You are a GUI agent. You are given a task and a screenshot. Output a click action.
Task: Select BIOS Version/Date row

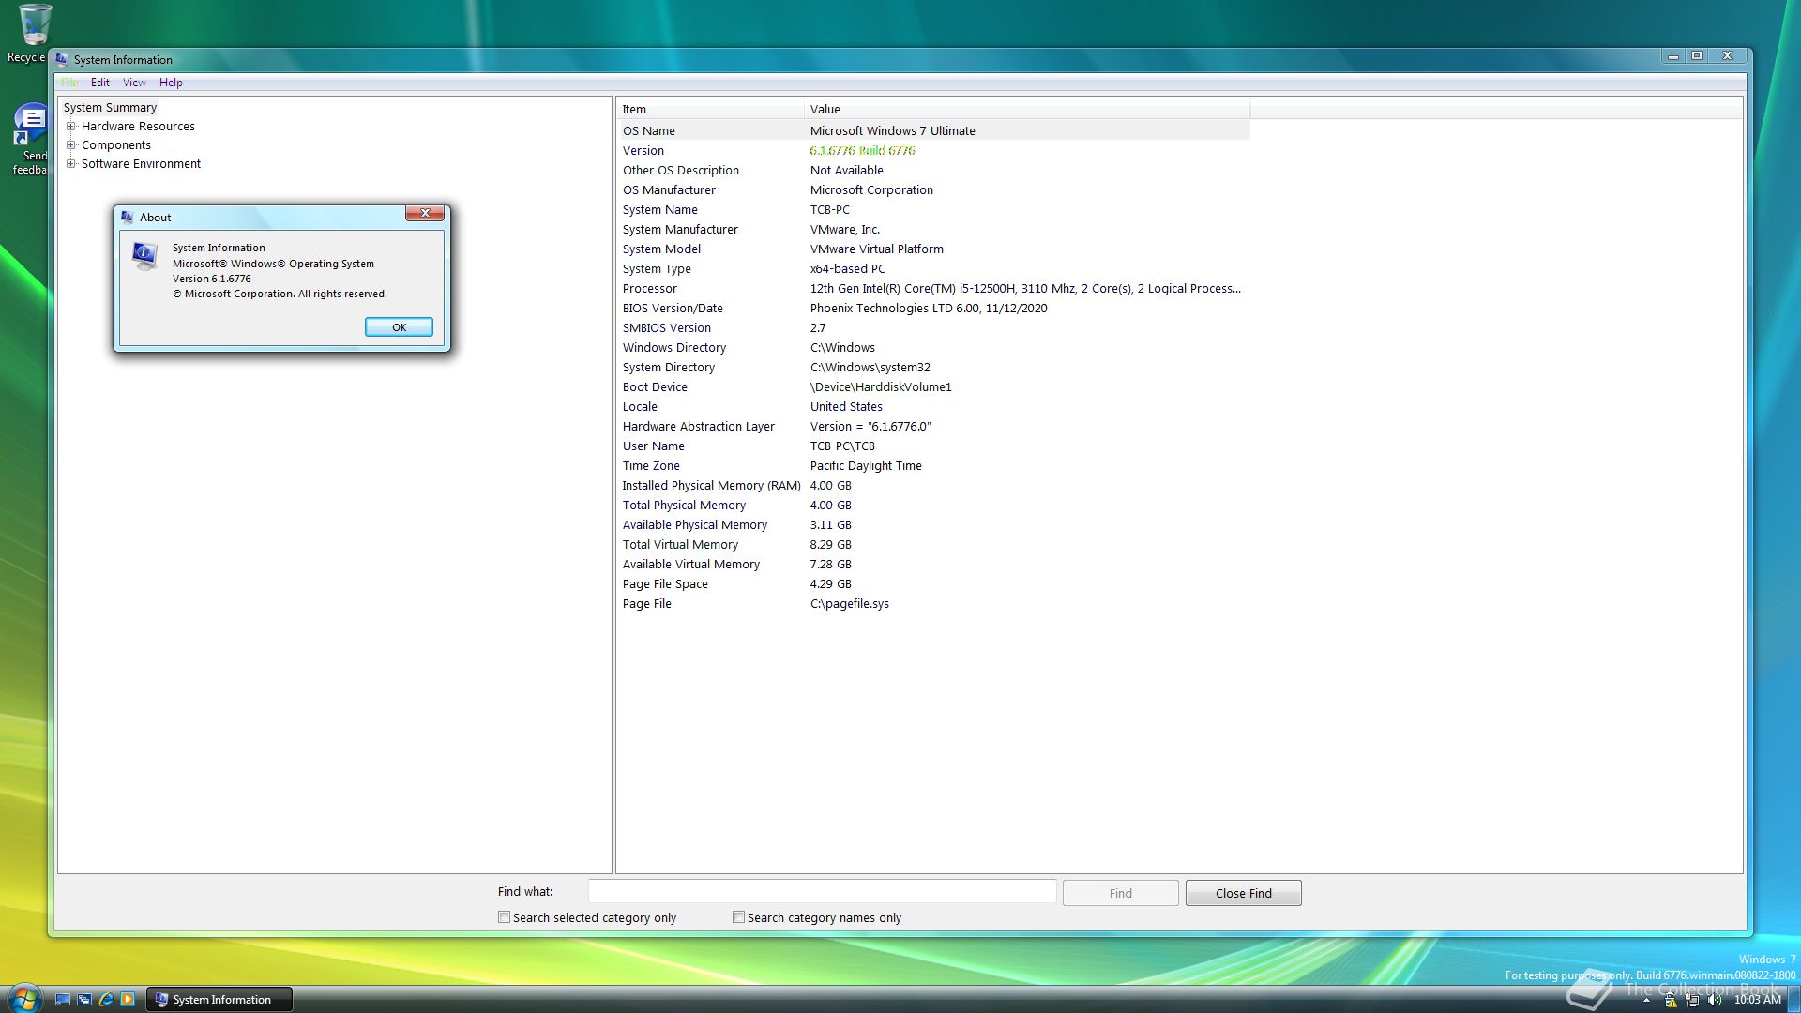pos(933,309)
